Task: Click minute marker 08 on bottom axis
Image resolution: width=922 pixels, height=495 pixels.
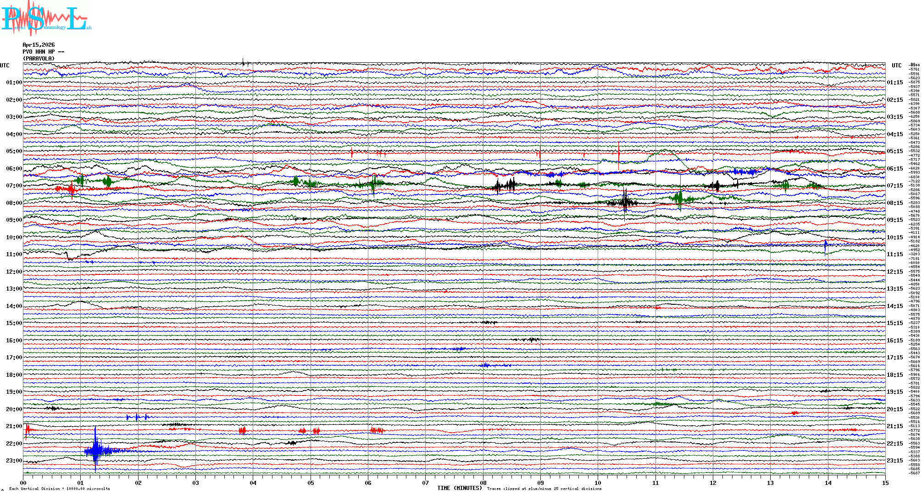Action: pyautogui.click(x=483, y=483)
